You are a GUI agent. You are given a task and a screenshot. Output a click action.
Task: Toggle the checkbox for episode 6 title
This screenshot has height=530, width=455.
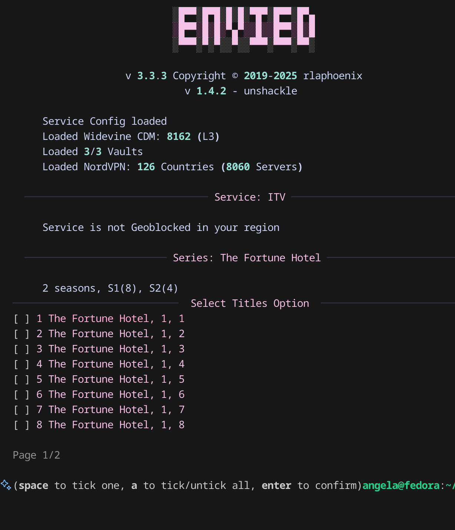[x=21, y=395]
